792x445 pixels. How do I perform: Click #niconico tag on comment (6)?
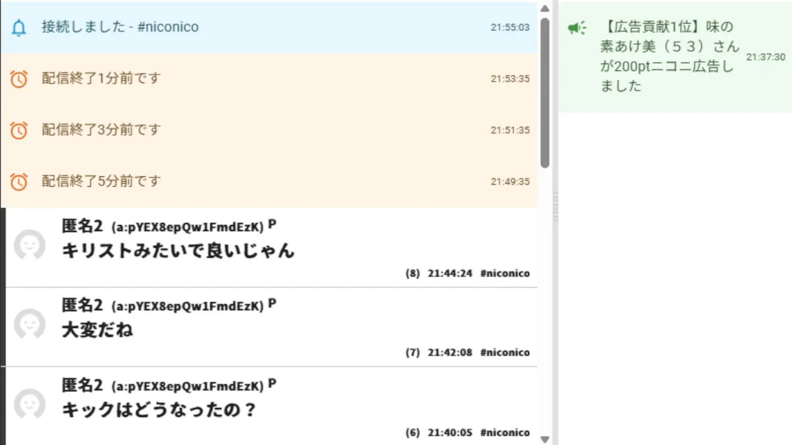pyautogui.click(x=505, y=433)
